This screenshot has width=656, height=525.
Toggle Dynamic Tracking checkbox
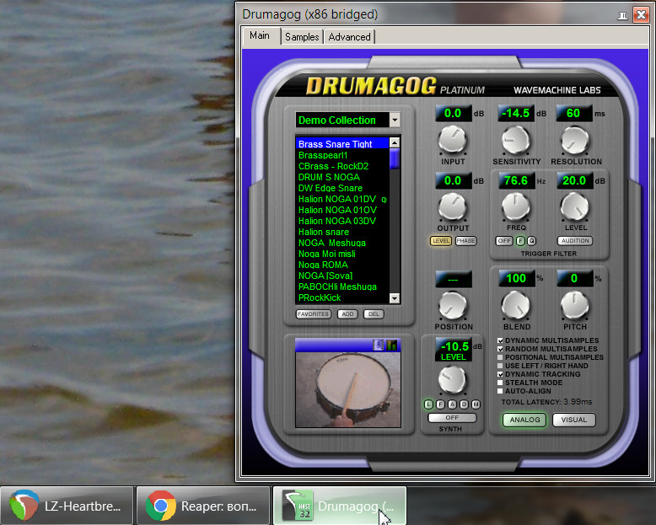[x=500, y=374]
